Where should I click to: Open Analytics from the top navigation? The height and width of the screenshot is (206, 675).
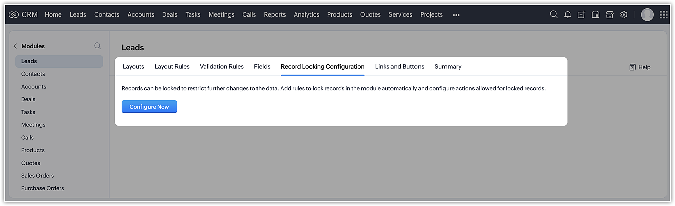(306, 14)
